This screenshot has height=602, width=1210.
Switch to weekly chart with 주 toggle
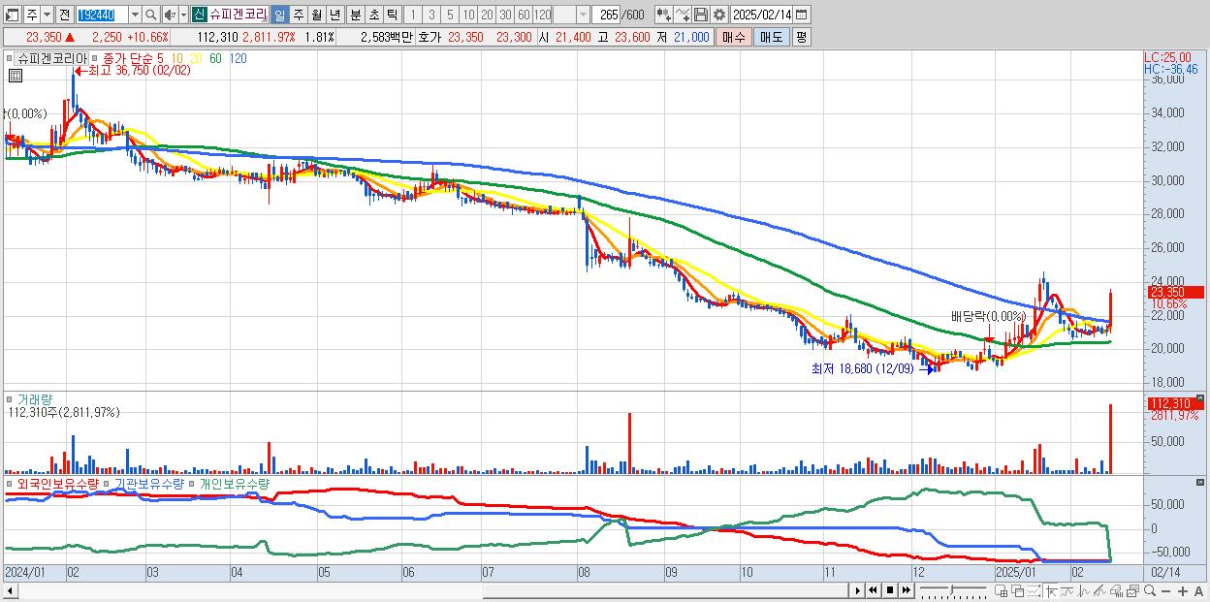pyautogui.click(x=299, y=15)
